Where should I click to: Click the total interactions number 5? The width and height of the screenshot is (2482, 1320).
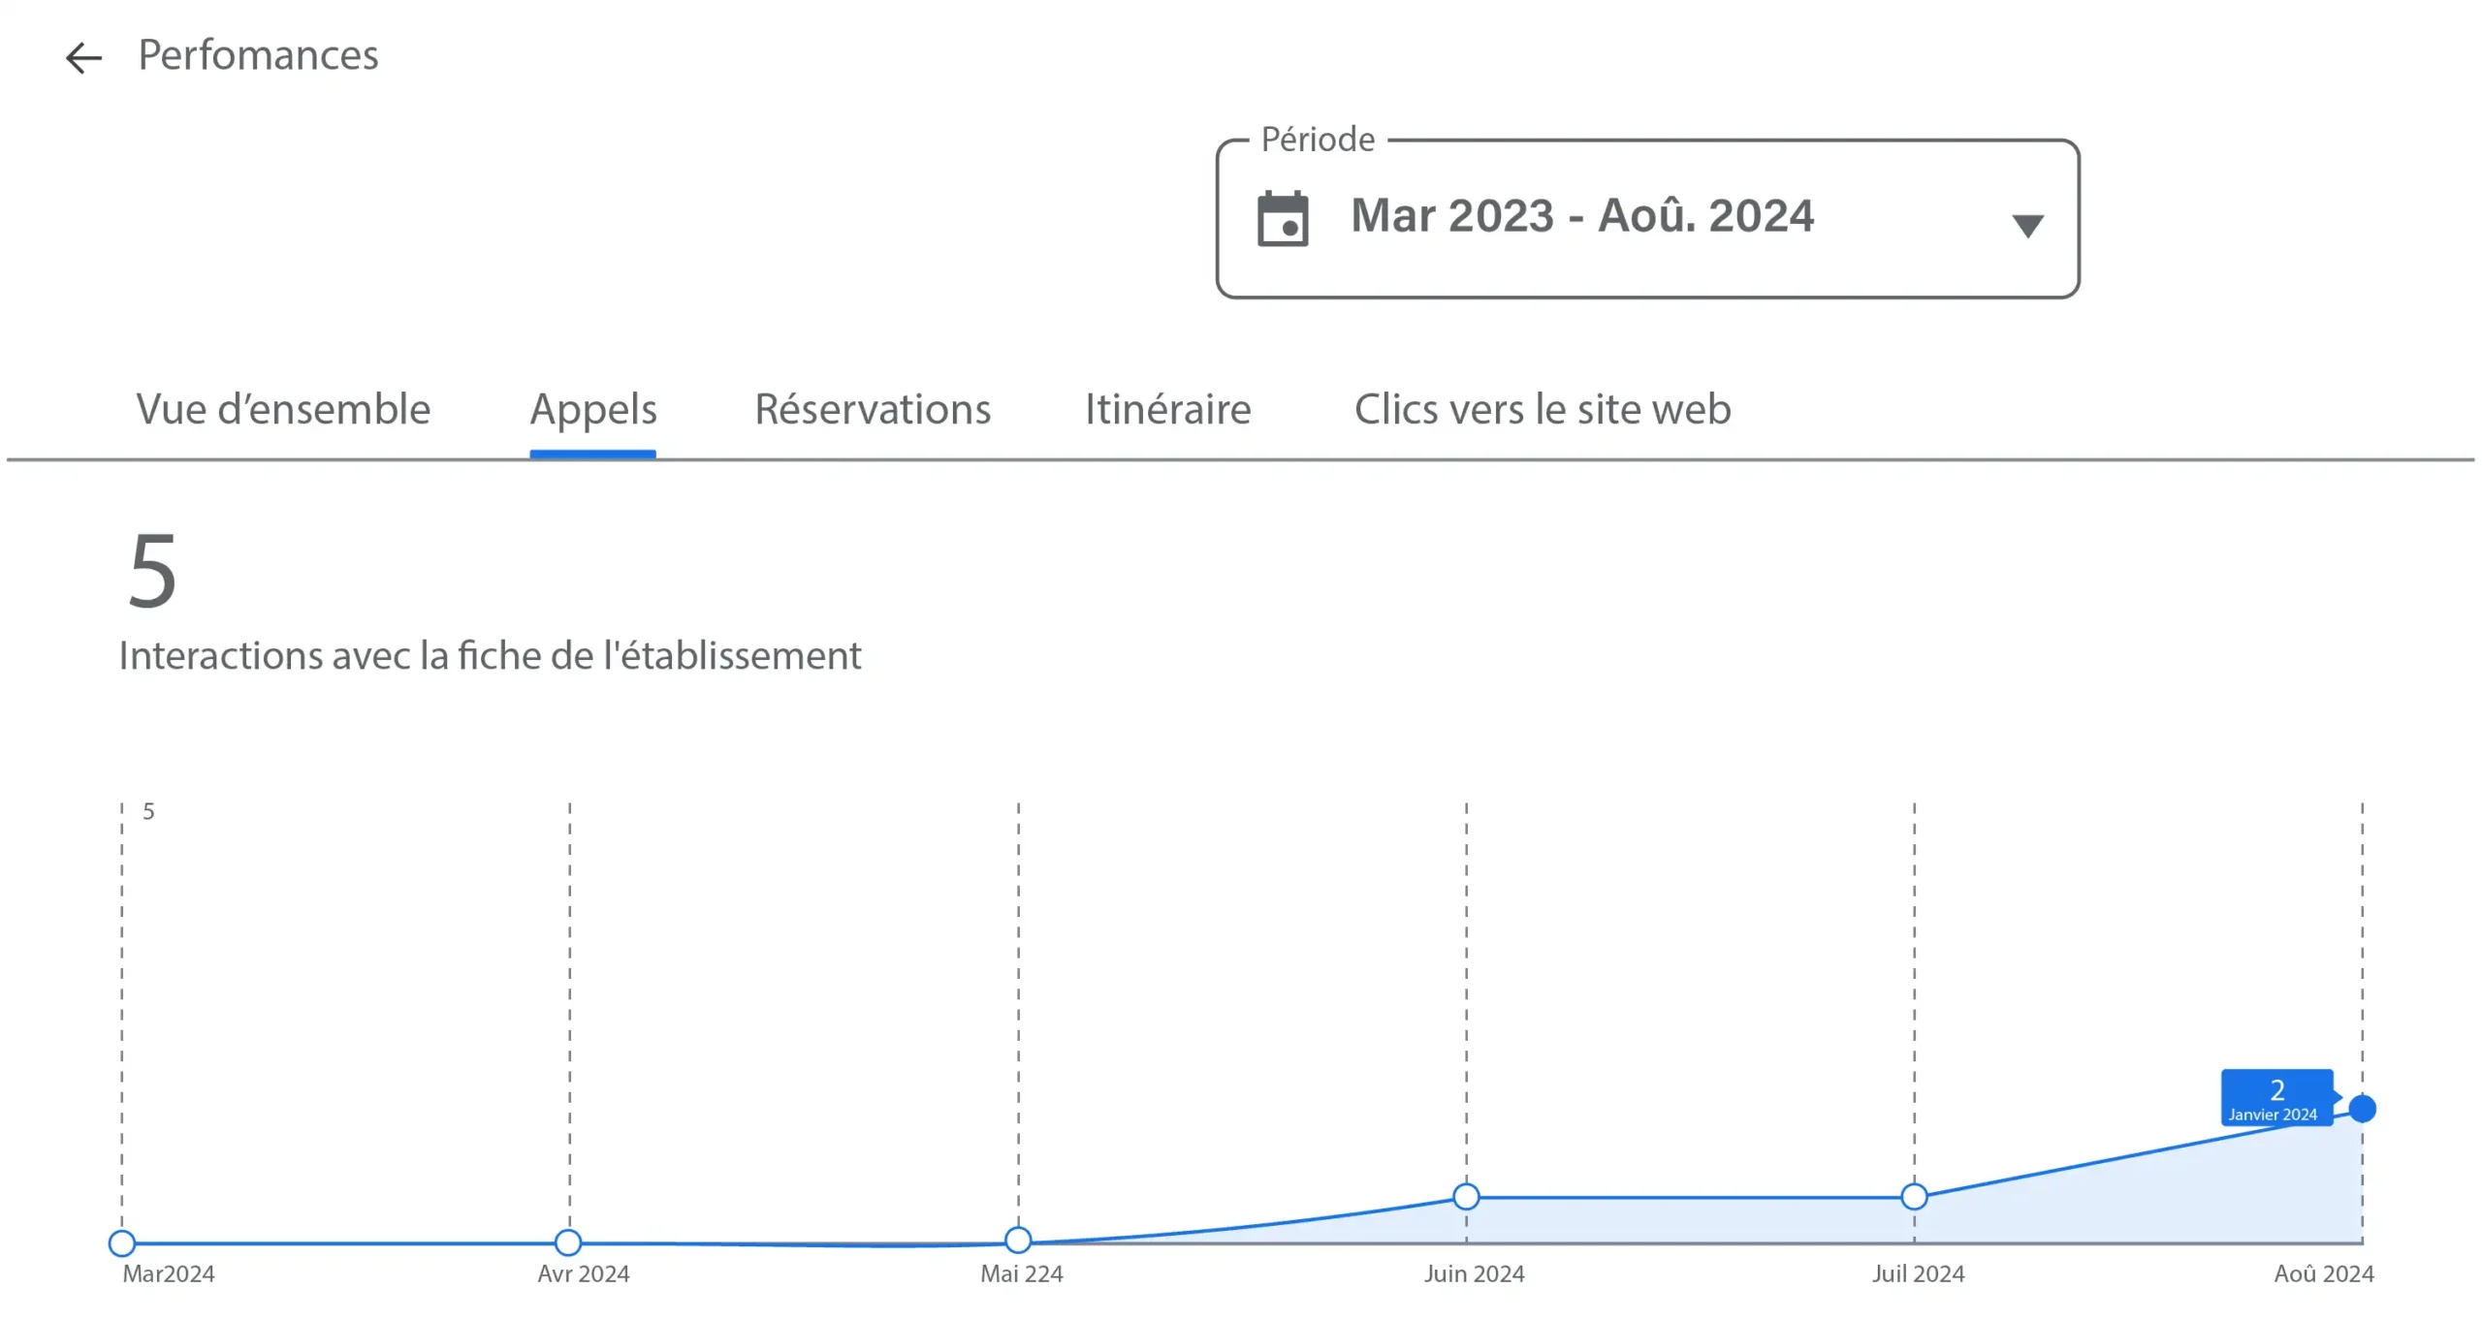click(x=153, y=572)
